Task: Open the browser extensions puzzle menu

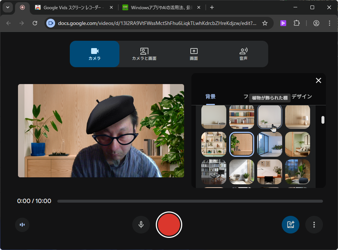Action: click(296, 23)
